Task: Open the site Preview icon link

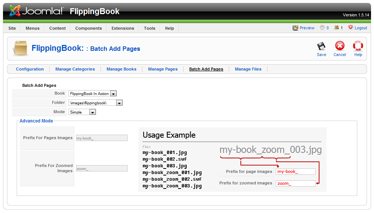Action: tap(296, 28)
